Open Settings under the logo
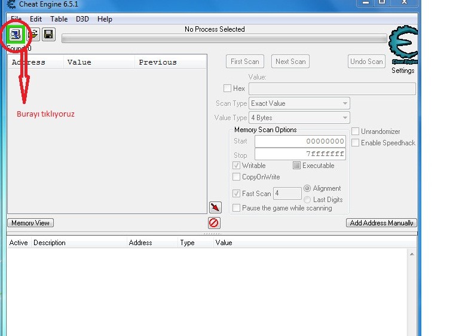Screen dimensions: 459x336 (x=403, y=71)
